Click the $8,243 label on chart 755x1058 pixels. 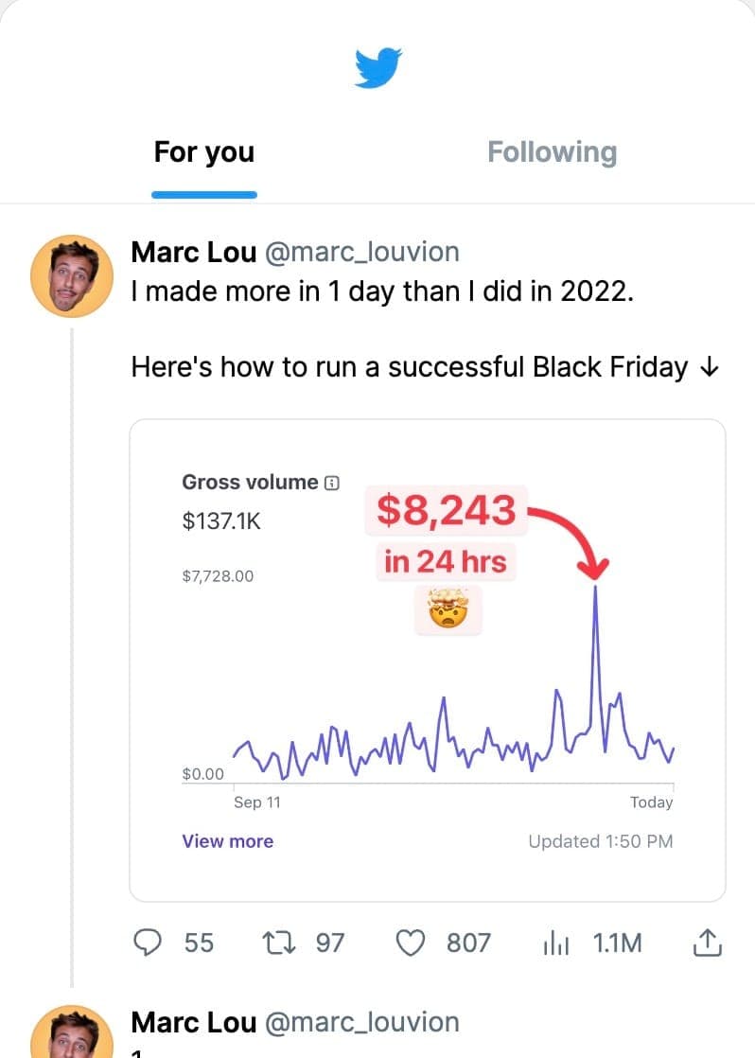(x=446, y=511)
